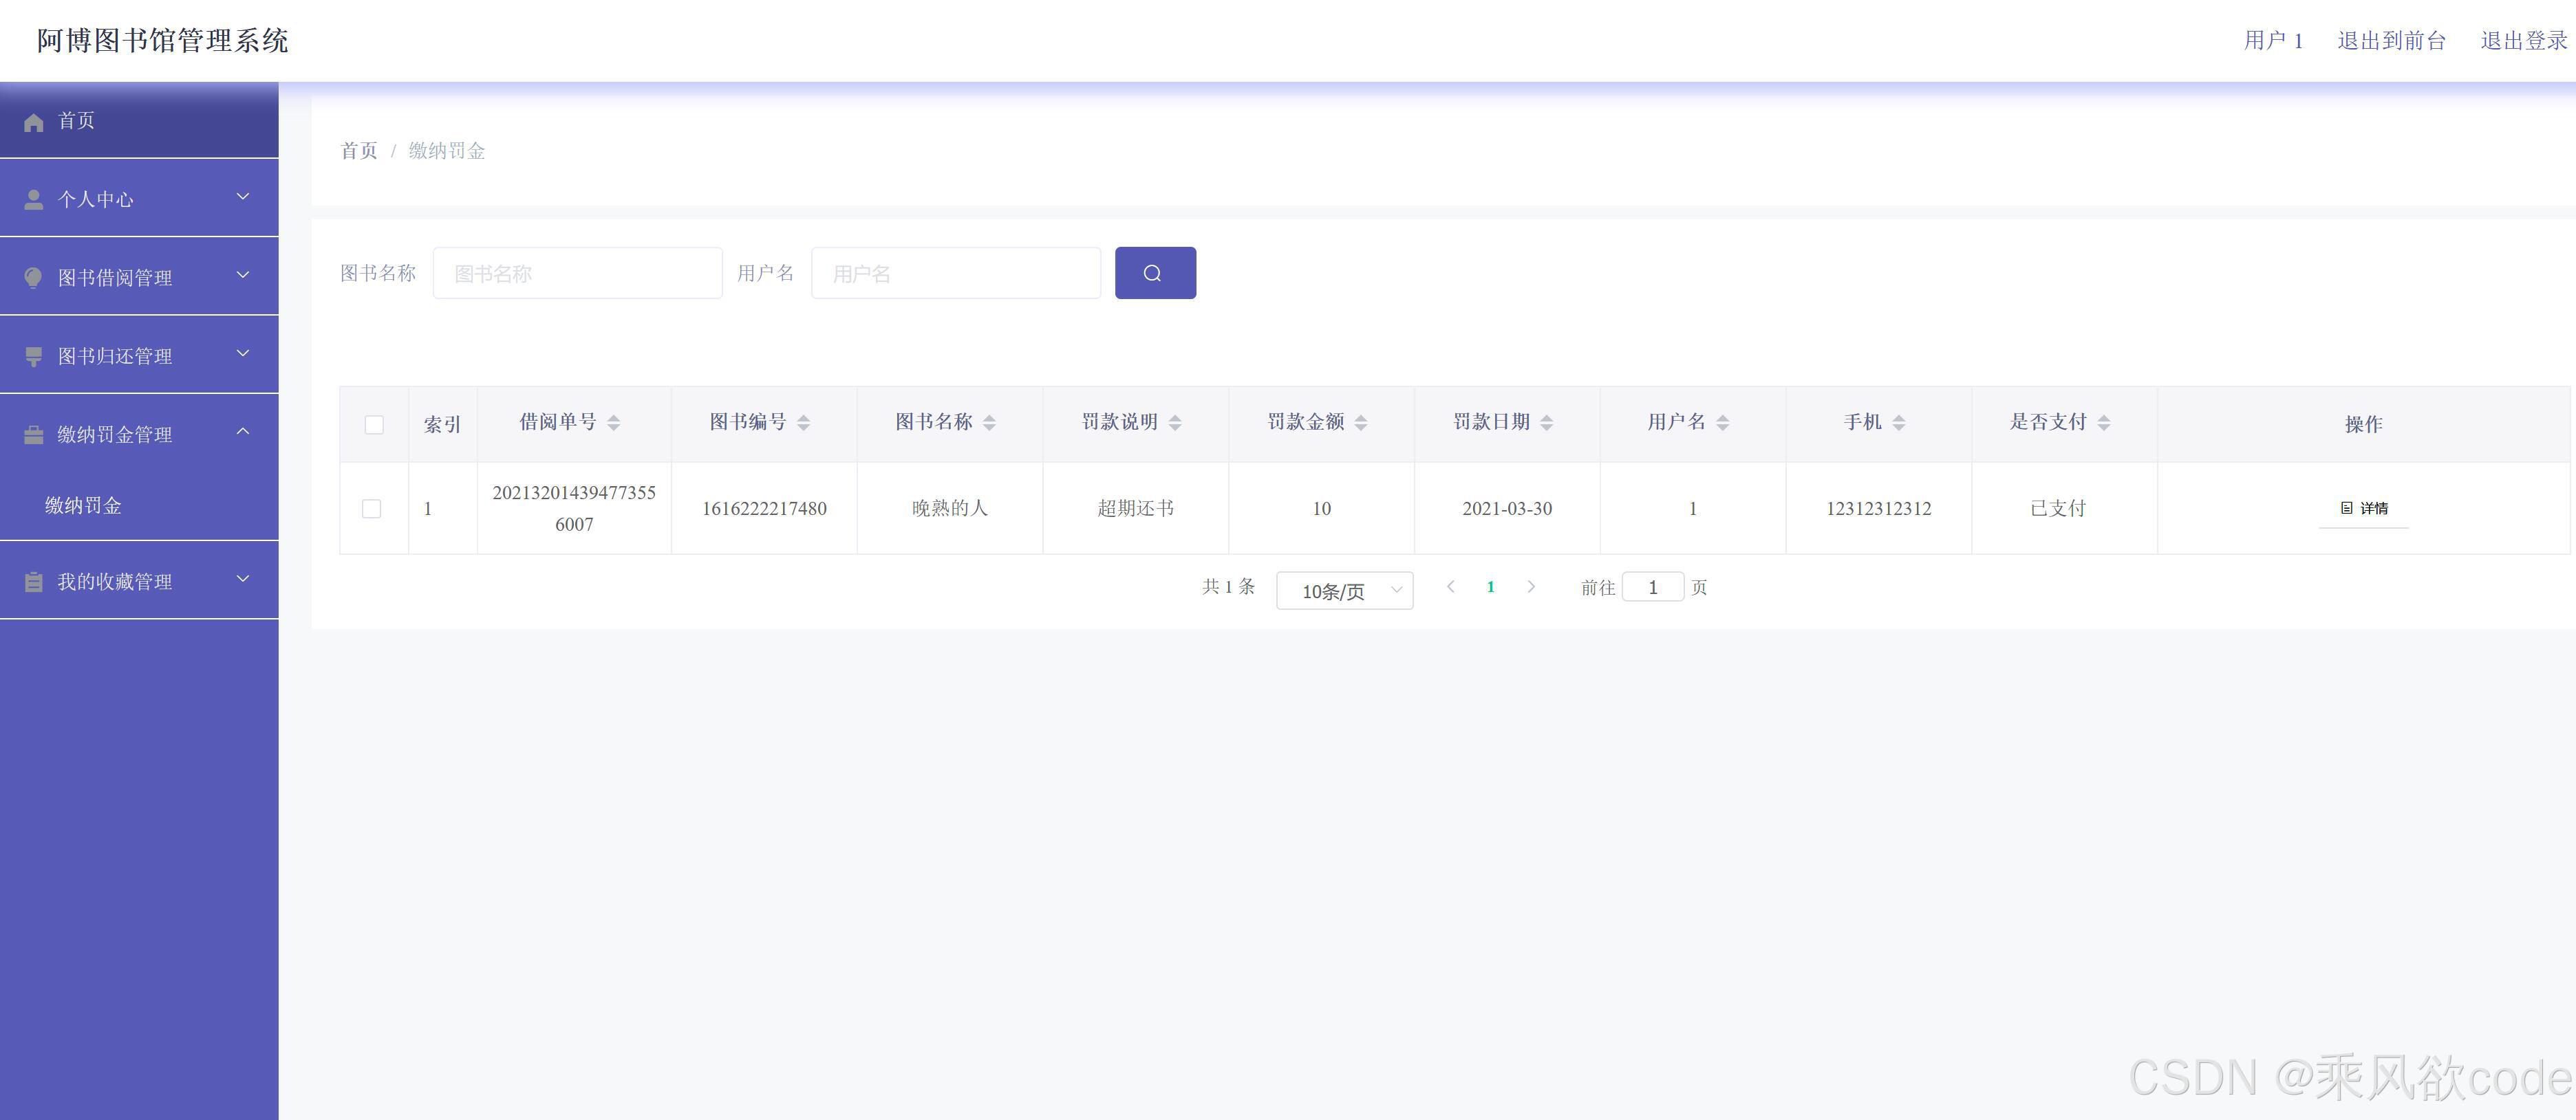
Task: Expand the 图书借阅管理 menu chevron
Action: (242, 276)
